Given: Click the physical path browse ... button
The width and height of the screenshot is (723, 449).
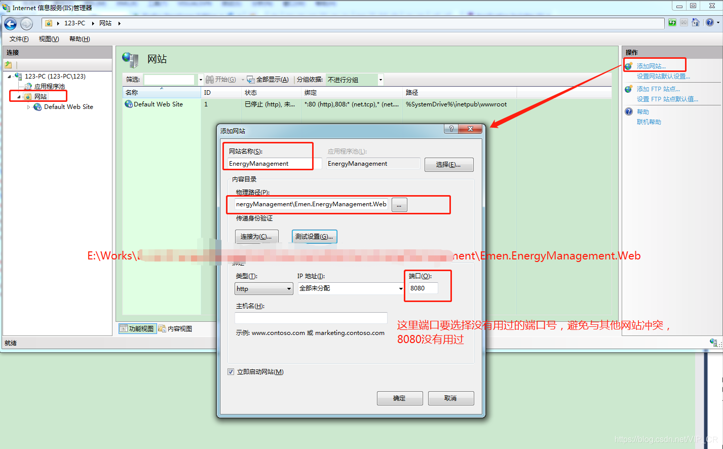Looking at the screenshot, I should [x=399, y=205].
